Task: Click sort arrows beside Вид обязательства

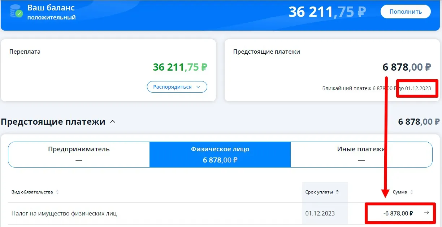Action: 57,192
